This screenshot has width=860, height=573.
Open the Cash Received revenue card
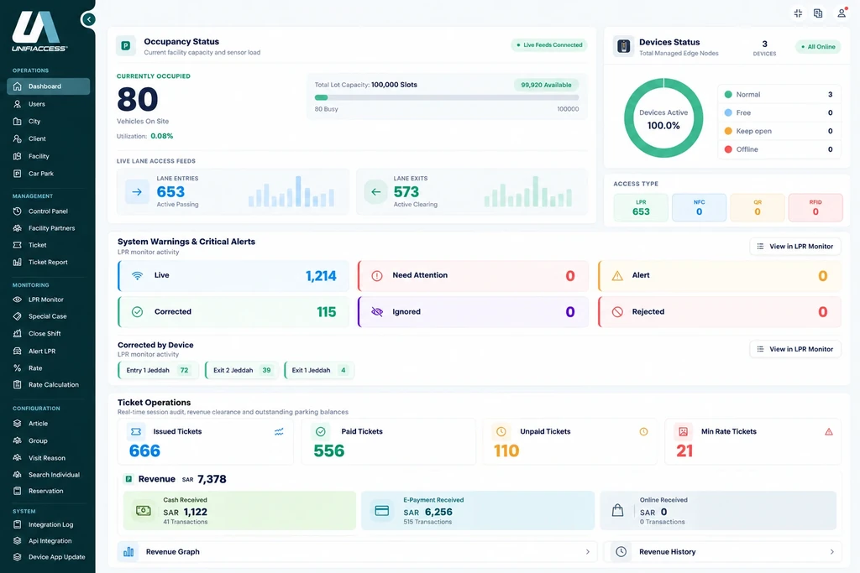click(239, 511)
